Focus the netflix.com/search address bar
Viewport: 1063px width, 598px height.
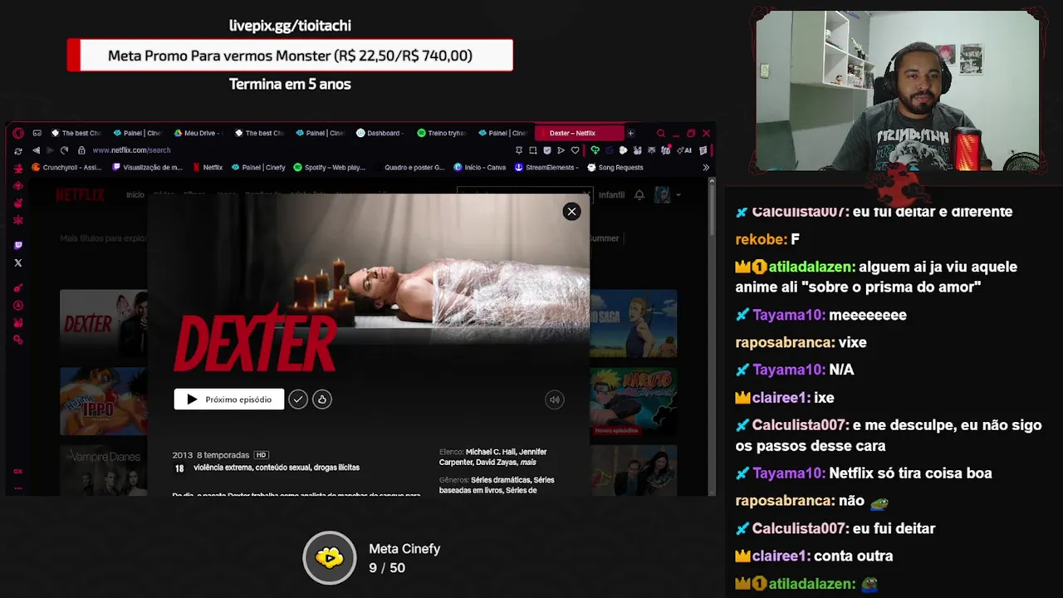[x=131, y=150]
